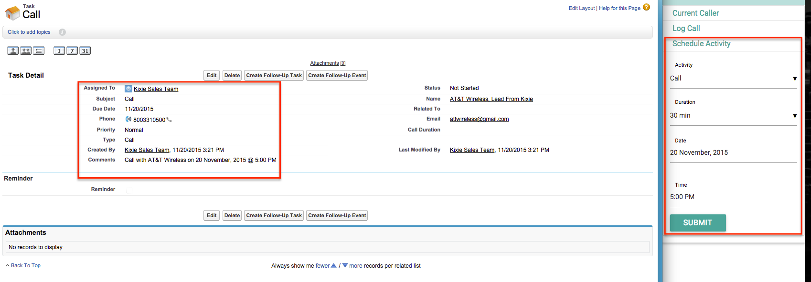Viewport: 811px width, 282px height.
Task: Click the topics info icon
Action: tap(62, 32)
